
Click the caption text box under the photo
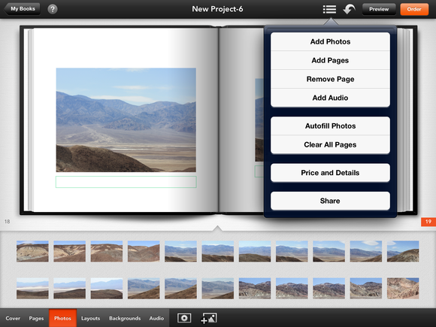[126, 182]
